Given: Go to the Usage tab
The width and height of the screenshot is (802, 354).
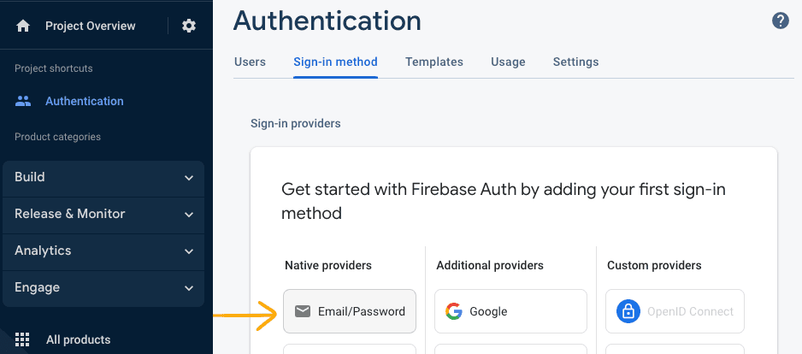Looking at the screenshot, I should (508, 62).
